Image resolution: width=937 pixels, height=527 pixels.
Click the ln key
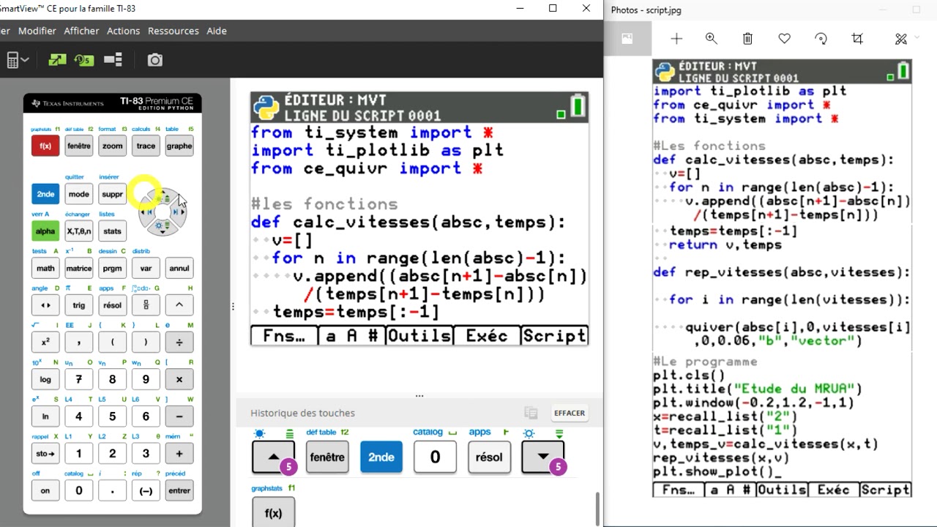(45, 416)
